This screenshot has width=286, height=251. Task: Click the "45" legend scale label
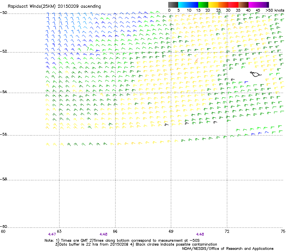coord(258,10)
